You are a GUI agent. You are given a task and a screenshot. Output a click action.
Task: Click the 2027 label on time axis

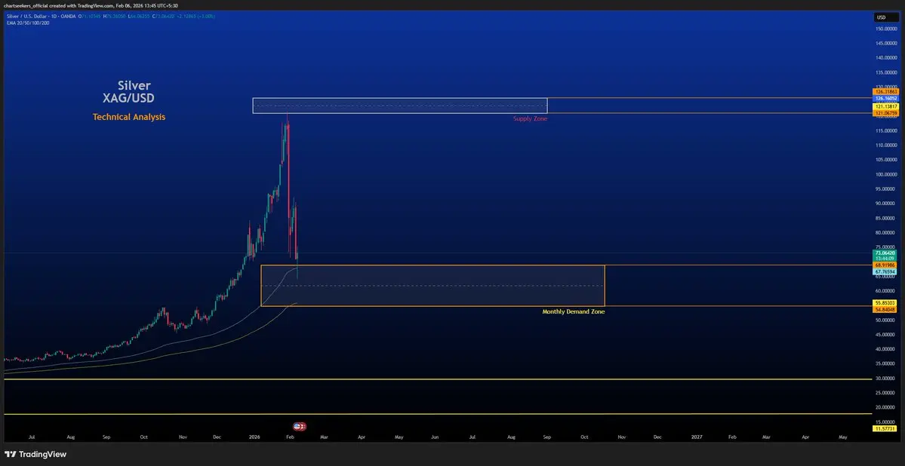[697, 438]
